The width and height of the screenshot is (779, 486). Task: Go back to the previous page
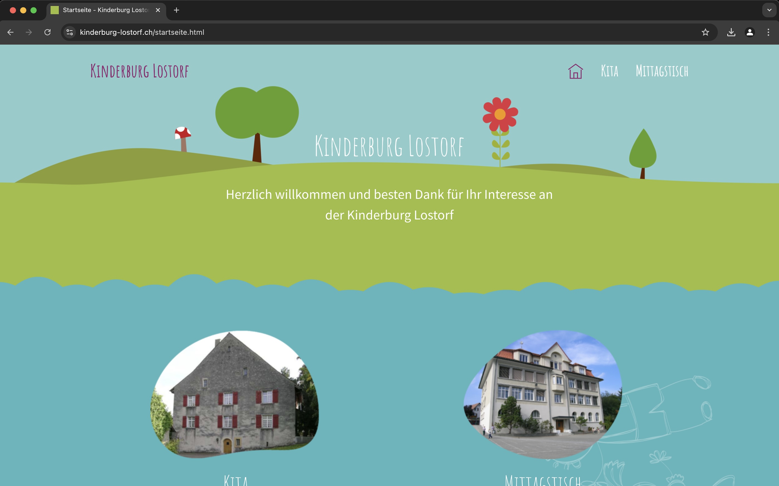[10, 32]
